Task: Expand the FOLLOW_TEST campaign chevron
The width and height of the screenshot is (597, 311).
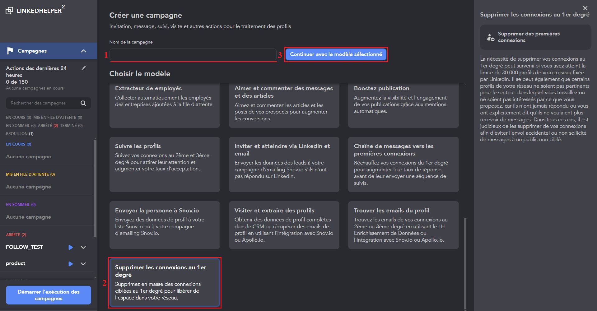Action: [x=83, y=247]
